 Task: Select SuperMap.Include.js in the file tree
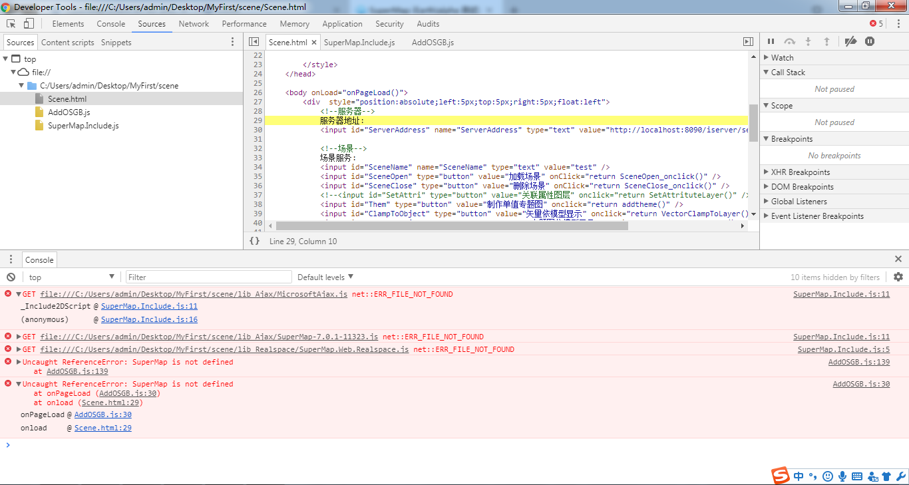pos(83,125)
